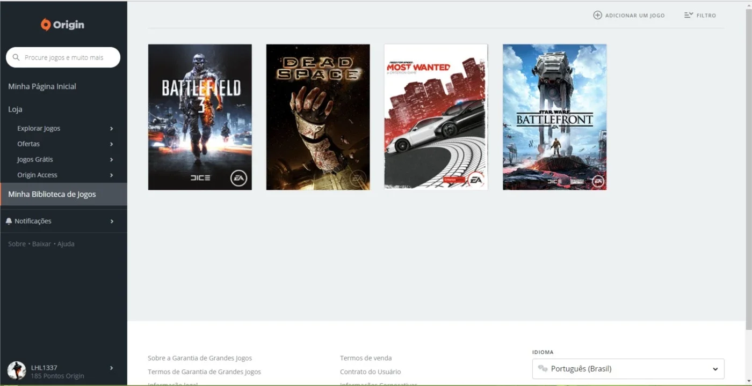The height and width of the screenshot is (386, 752).
Task: Open the Português (Brasil) language dropdown
Action: click(628, 369)
